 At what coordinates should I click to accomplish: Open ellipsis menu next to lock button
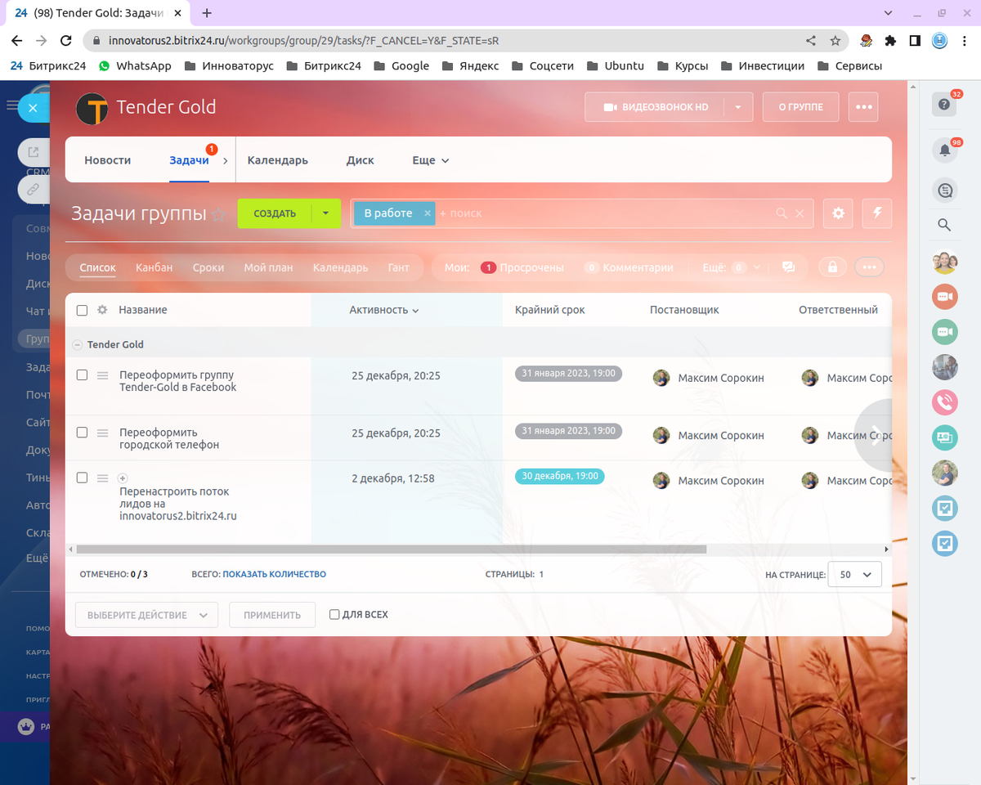click(869, 267)
